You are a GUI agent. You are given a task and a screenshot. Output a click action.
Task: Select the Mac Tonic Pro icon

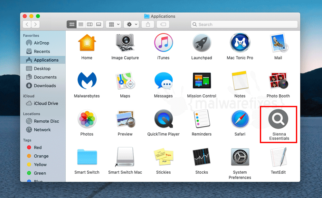[240, 43]
